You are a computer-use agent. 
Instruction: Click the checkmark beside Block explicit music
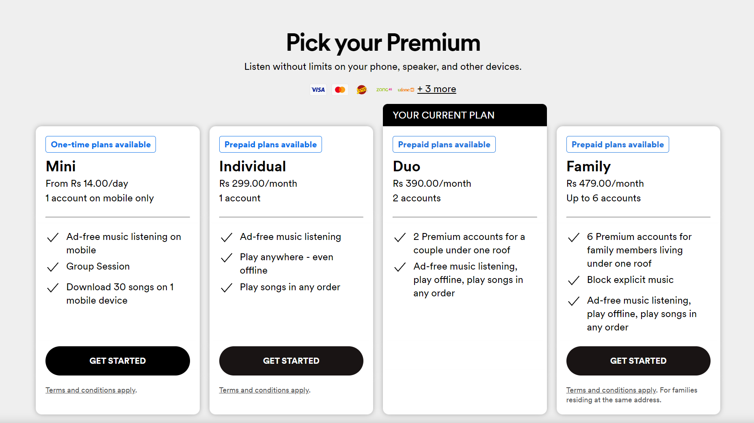tap(573, 281)
